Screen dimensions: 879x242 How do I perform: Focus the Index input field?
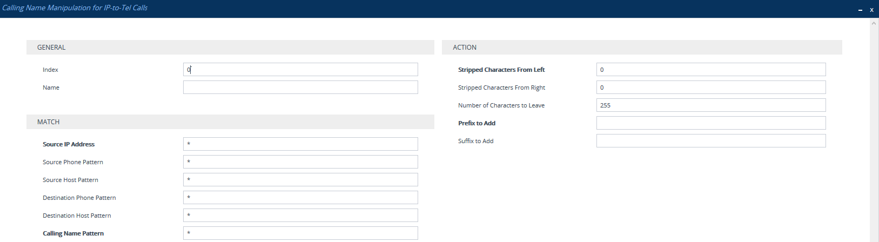click(300, 70)
